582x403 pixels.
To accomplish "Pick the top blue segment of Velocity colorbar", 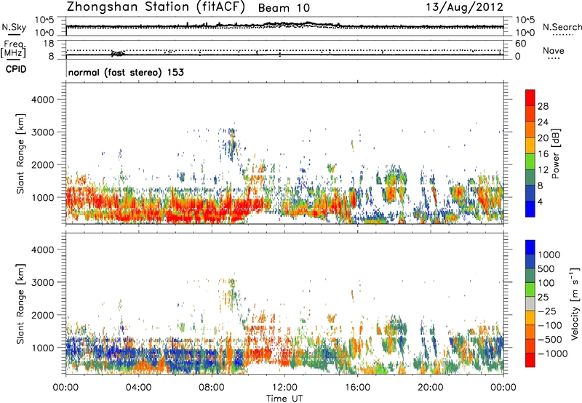I will [530, 247].
